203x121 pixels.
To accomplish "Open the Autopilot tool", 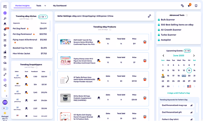I will pyautogui.click(x=166, y=40).
